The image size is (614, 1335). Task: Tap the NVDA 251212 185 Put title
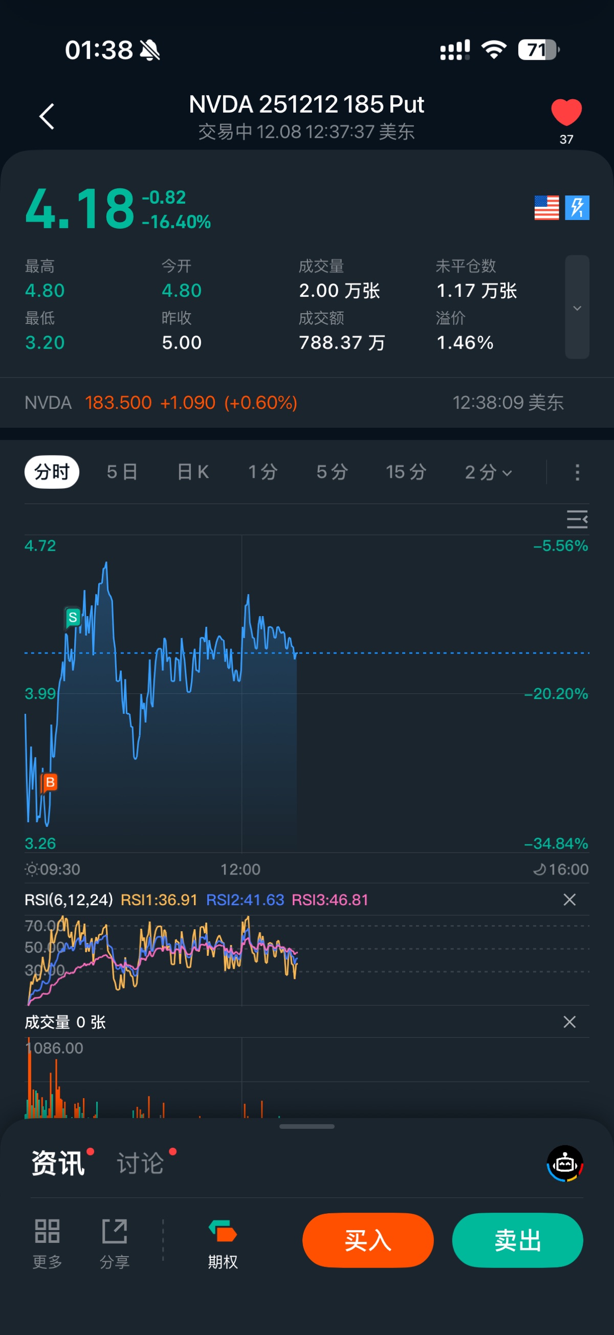pyautogui.click(x=306, y=104)
